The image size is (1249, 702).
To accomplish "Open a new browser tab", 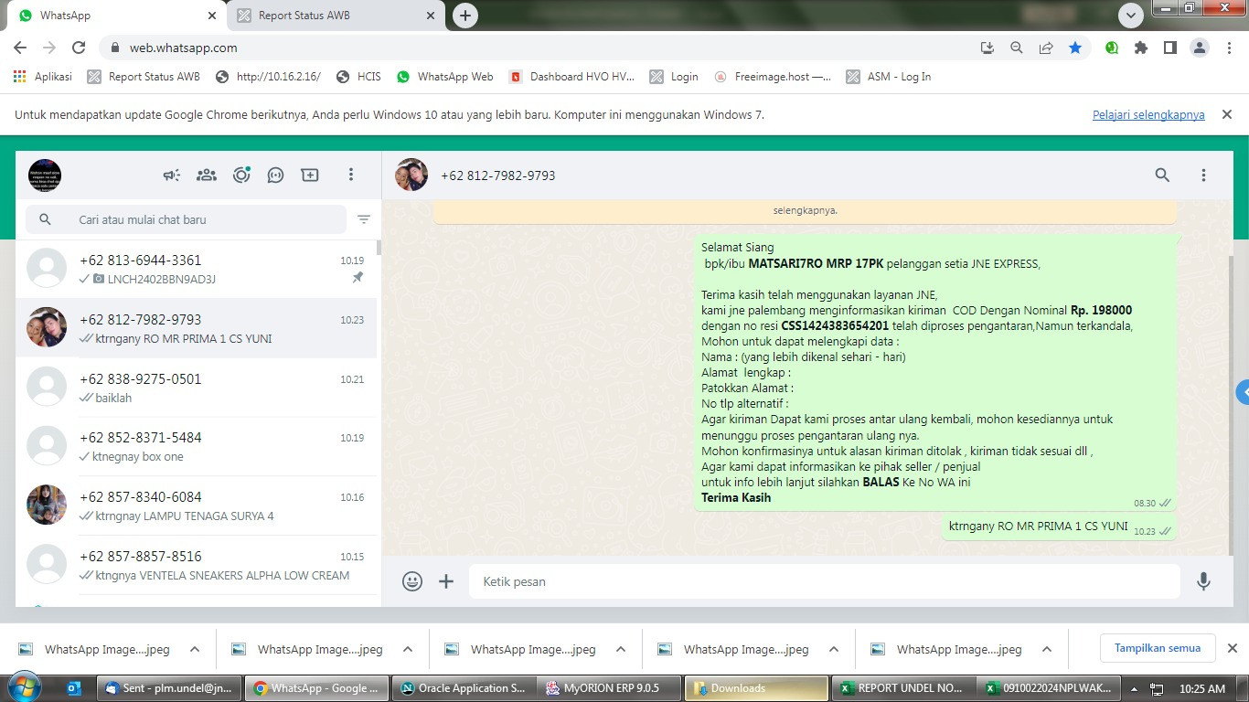I will pyautogui.click(x=465, y=16).
